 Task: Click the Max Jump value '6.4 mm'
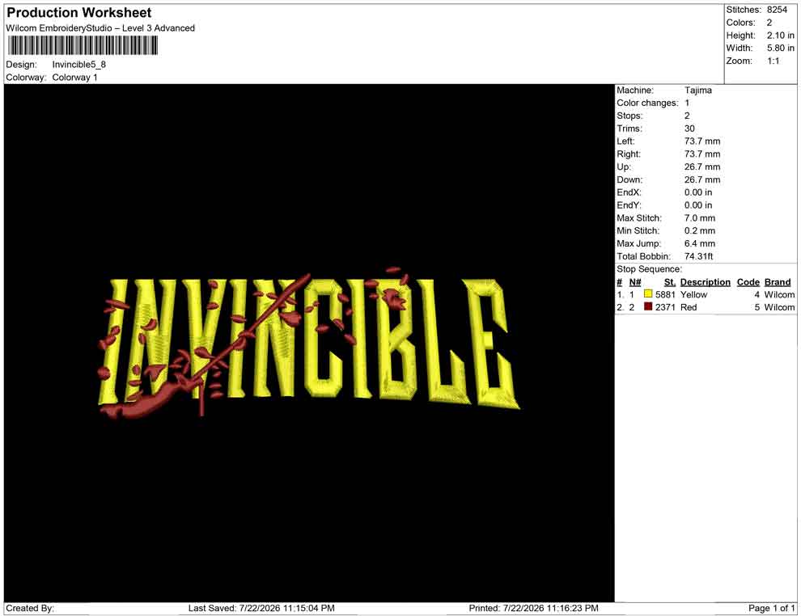700,243
